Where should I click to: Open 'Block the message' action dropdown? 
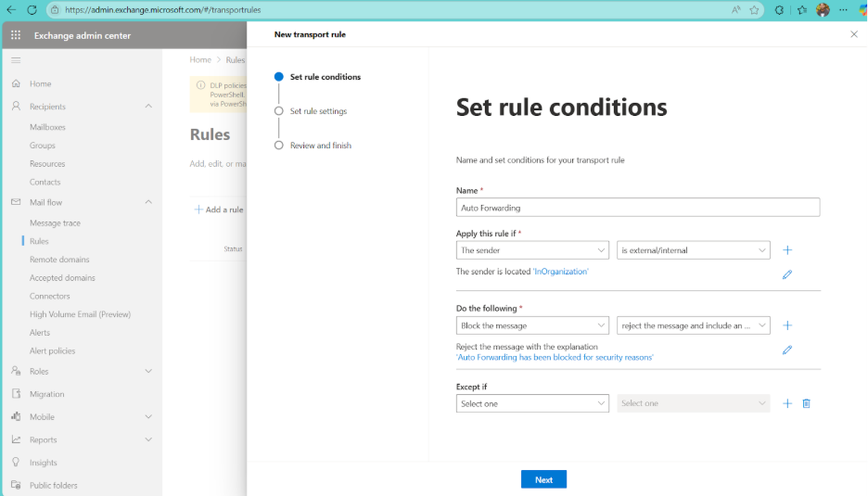(532, 325)
